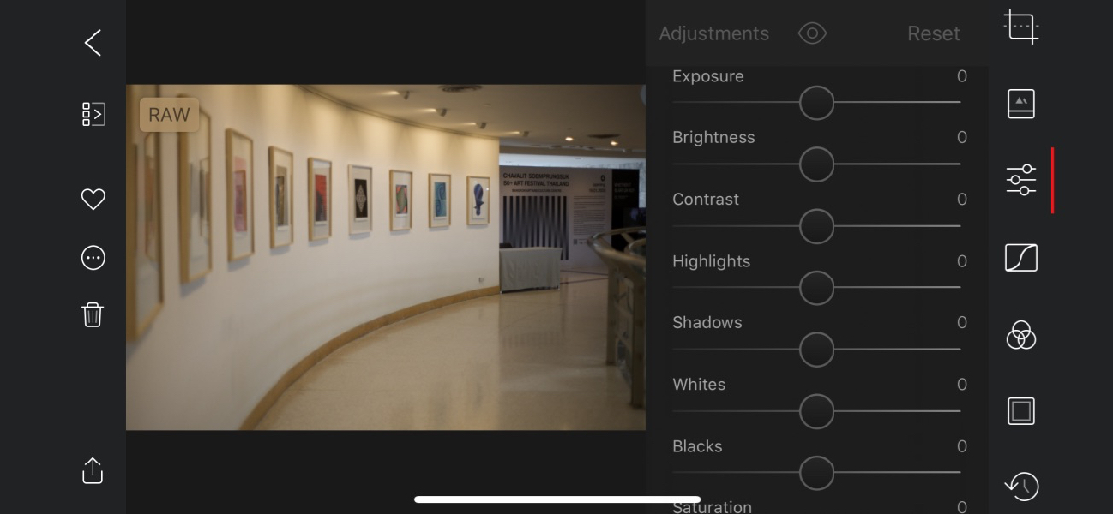This screenshot has height=514, width=1113.
Task: Click the Highlights slider knob
Action: coord(816,288)
